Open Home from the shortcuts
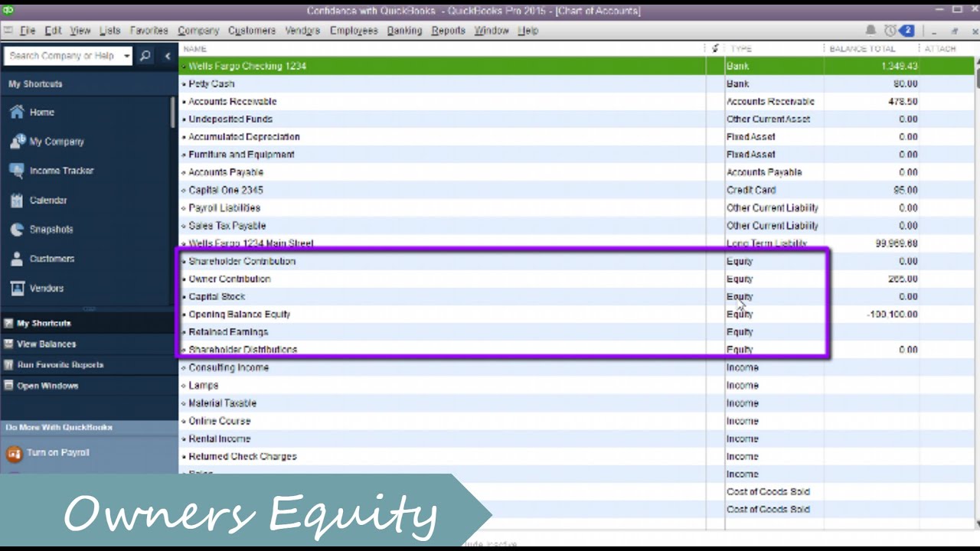 tap(32, 112)
